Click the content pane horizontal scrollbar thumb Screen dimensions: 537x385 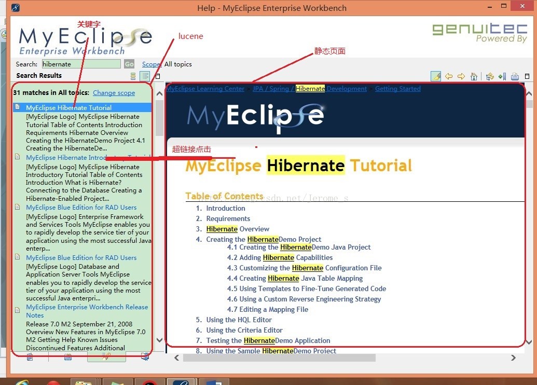(x=280, y=358)
